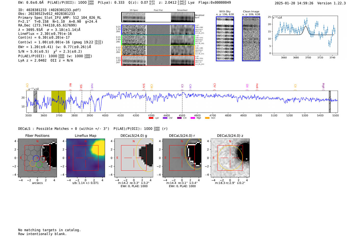The width and height of the screenshot is (364, 248).
Task: Click the CIV legend color swatch
Action: coord(165,118)
